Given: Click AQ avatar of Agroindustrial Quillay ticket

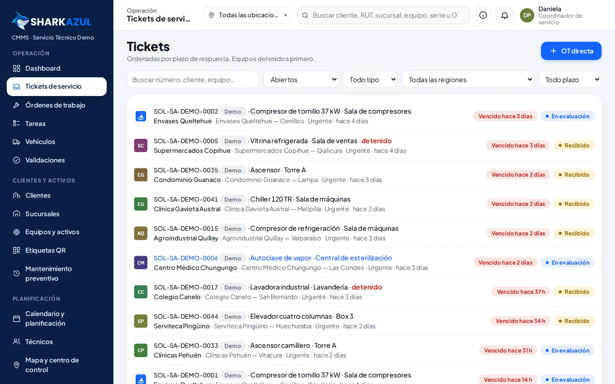Looking at the screenshot, I should tap(141, 233).
